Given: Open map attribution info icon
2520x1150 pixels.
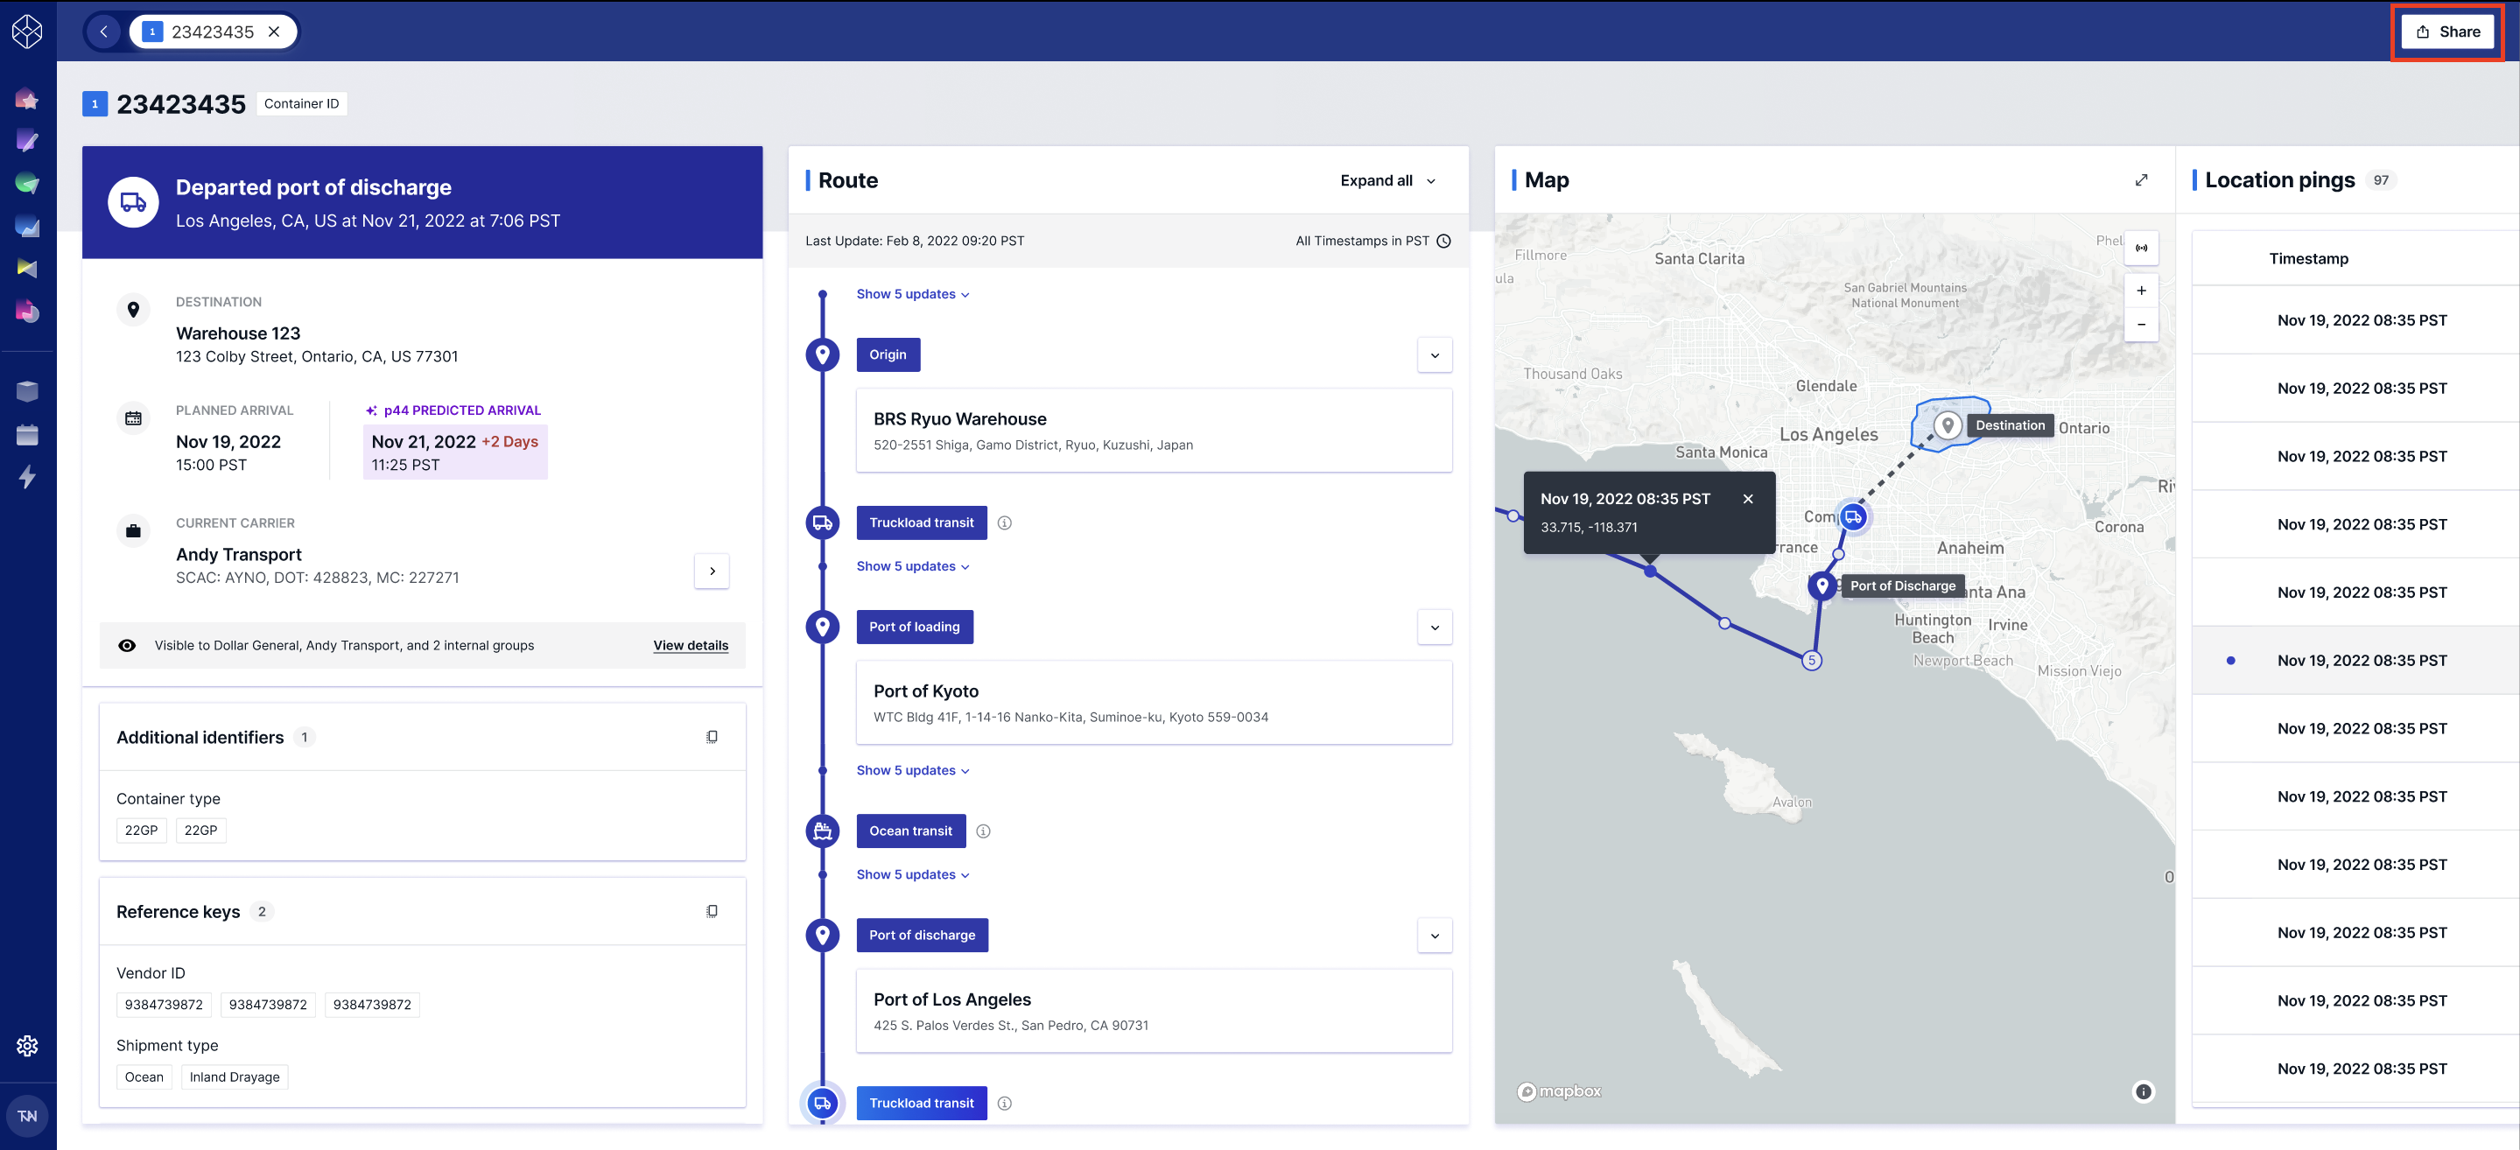Looking at the screenshot, I should [x=2144, y=1091].
